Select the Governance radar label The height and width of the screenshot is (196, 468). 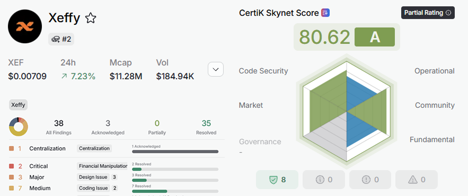pos(260,142)
